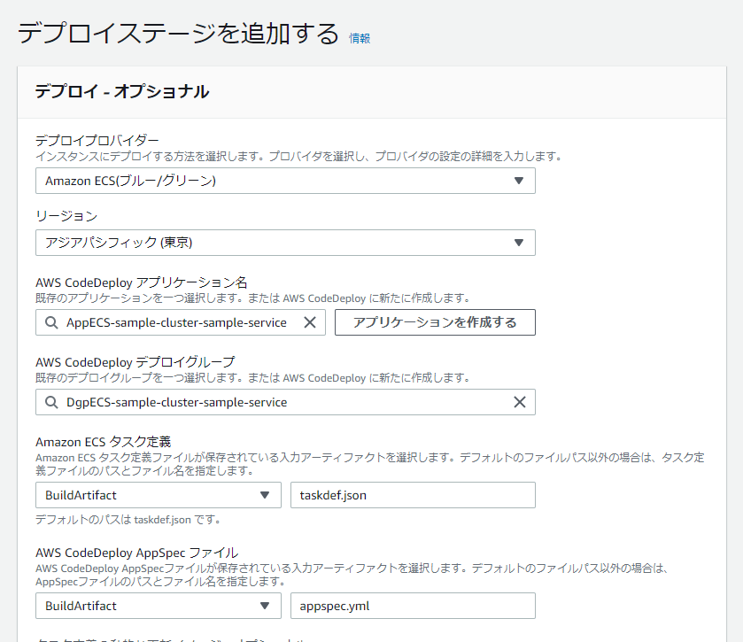This screenshot has width=743, height=642.
Task: Open the task definition BuildArtifact dropdown
Action: [159, 495]
